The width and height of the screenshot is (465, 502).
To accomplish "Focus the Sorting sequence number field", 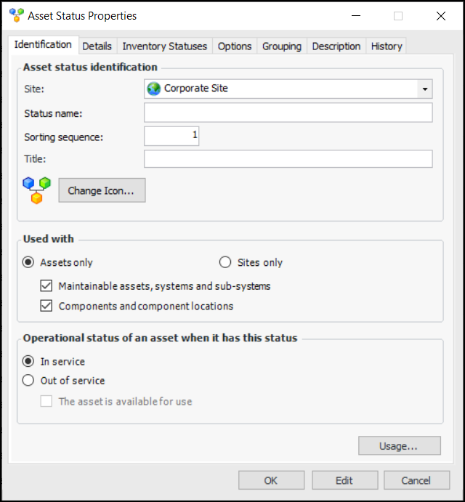I will click(171, 136).
